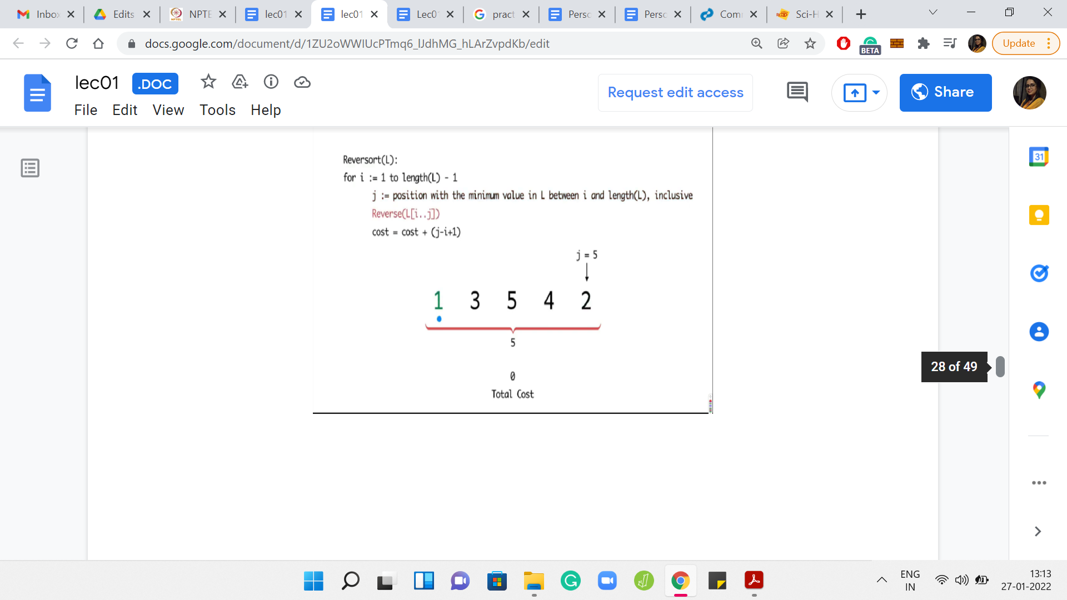This screenshot has width=1067, height=600.
Task: Click Request edit access button
Action: tap(675, 92)
